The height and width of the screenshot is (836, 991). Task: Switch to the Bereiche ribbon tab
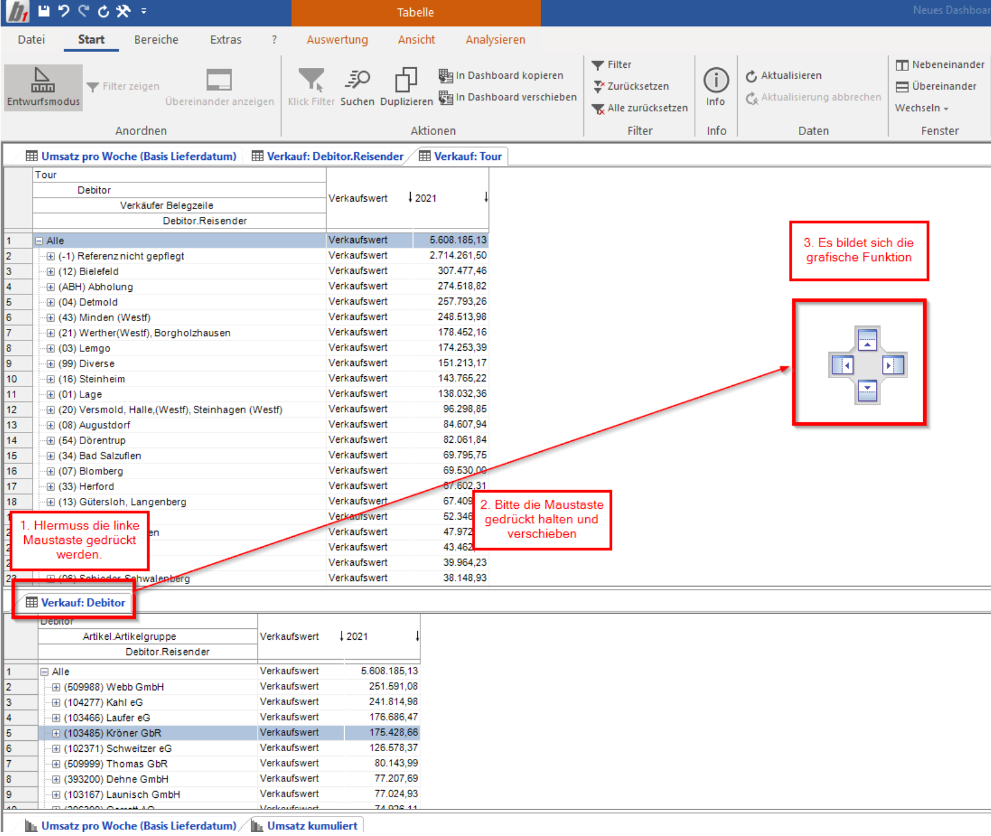[156, 39]
